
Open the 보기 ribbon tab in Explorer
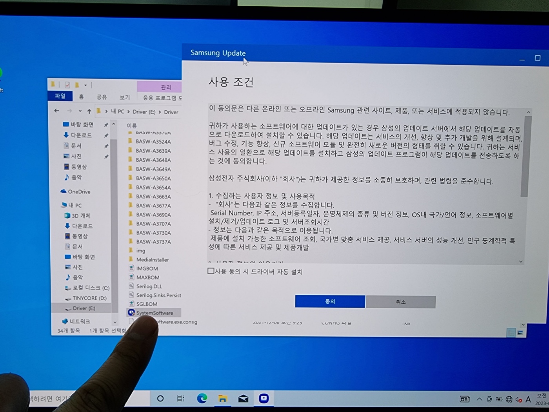tap(125, 97)
